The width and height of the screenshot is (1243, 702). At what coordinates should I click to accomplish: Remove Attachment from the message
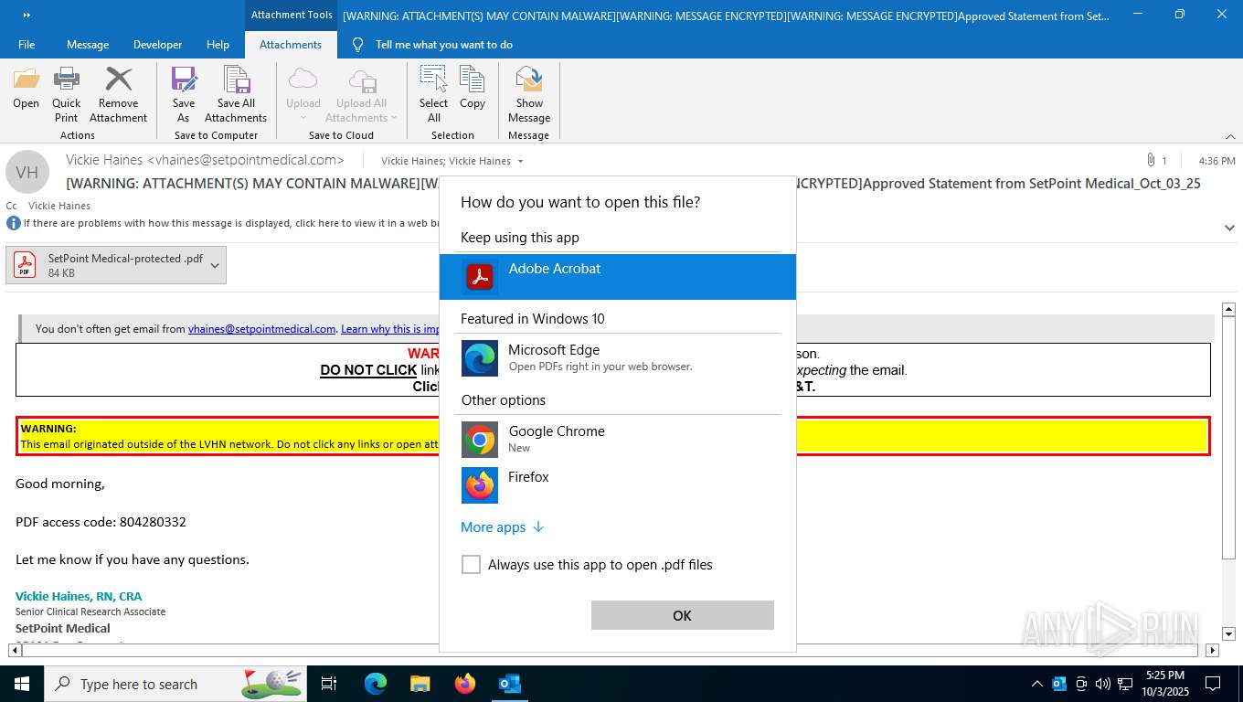[118, 95]
